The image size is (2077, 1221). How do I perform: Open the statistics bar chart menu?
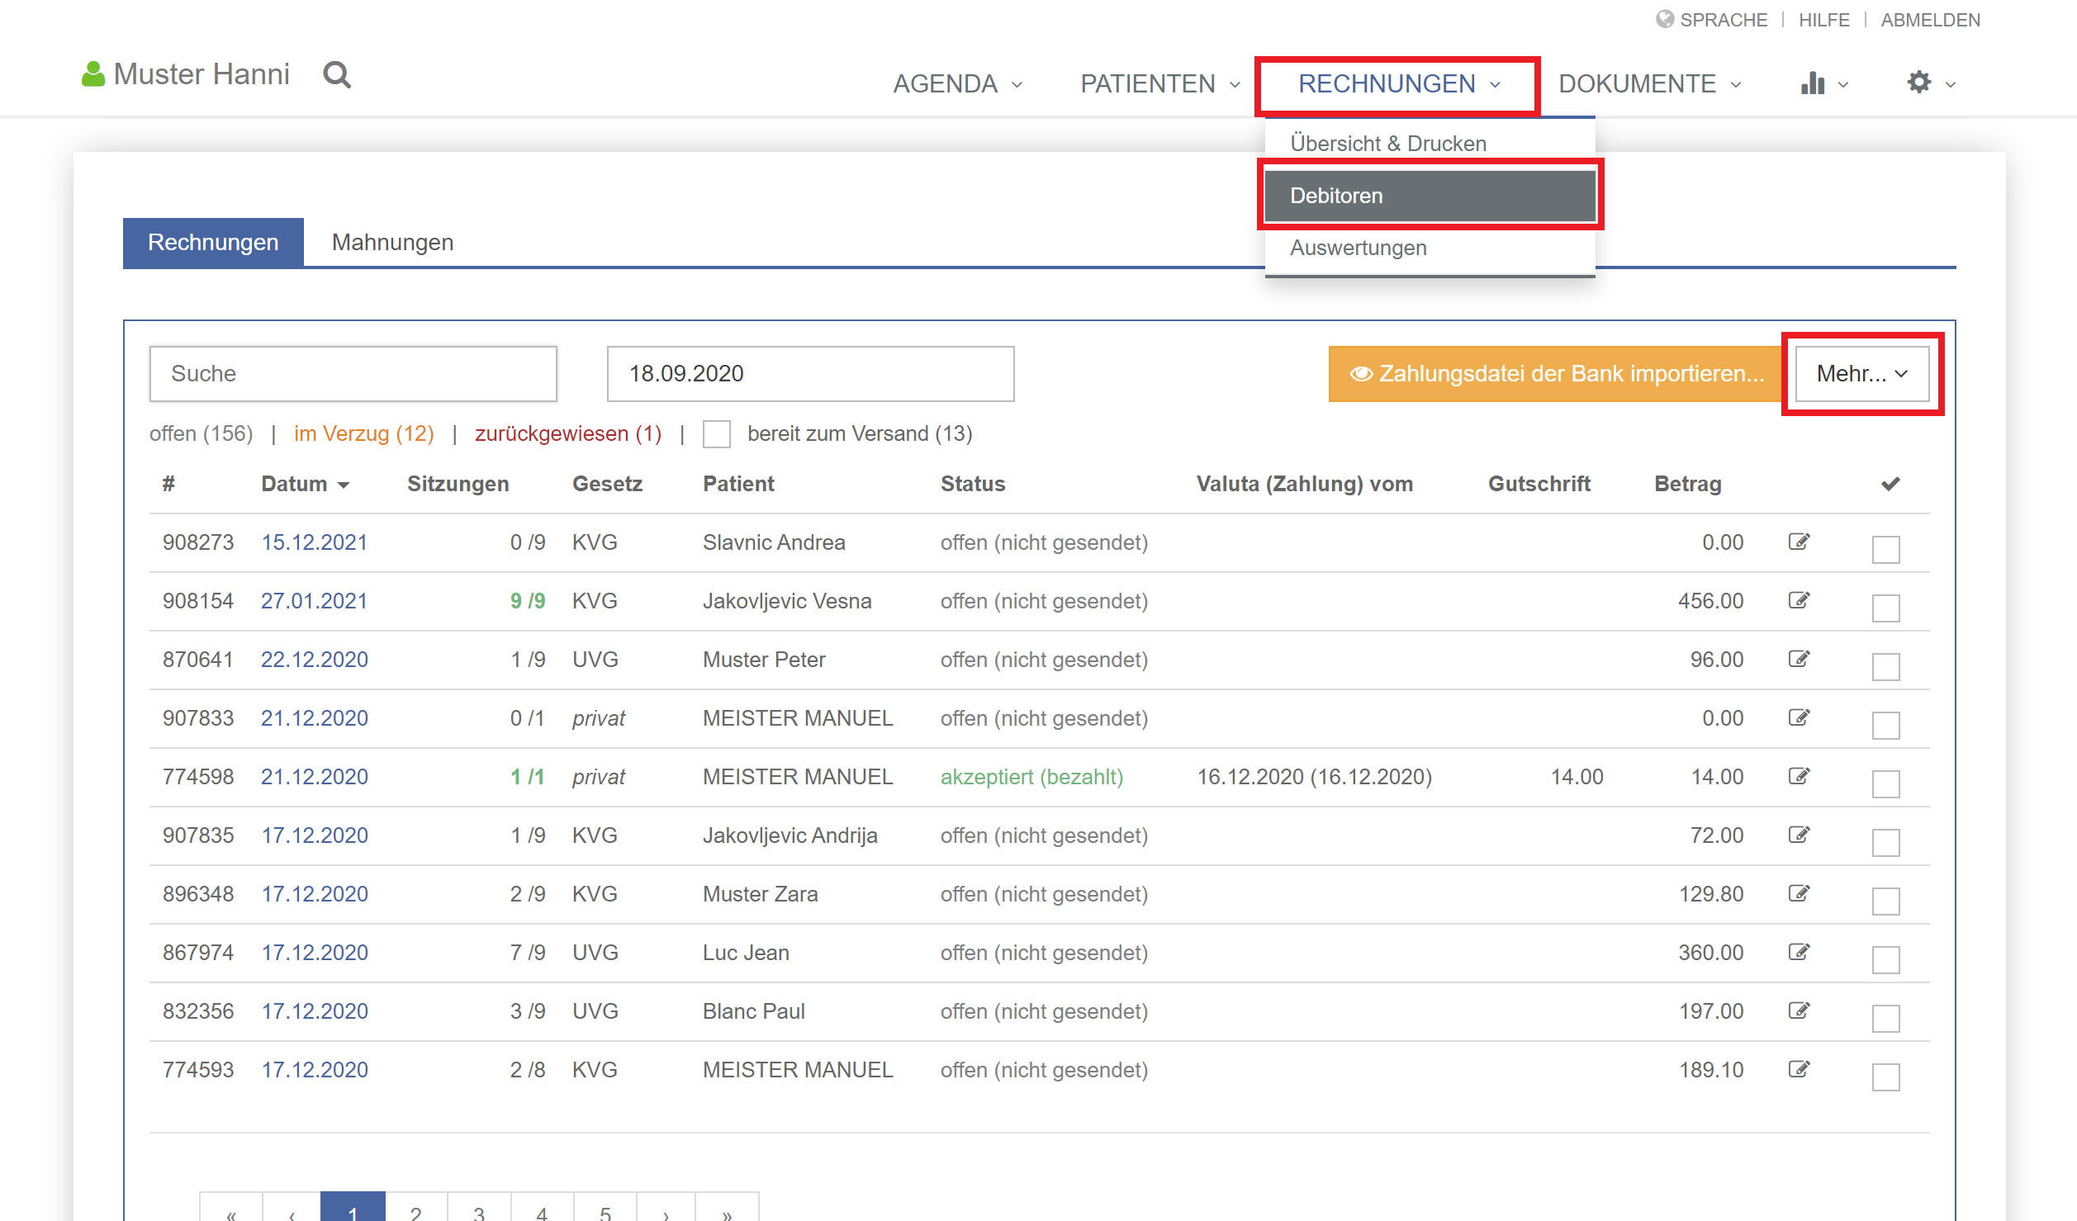[x=1823, y=83]
